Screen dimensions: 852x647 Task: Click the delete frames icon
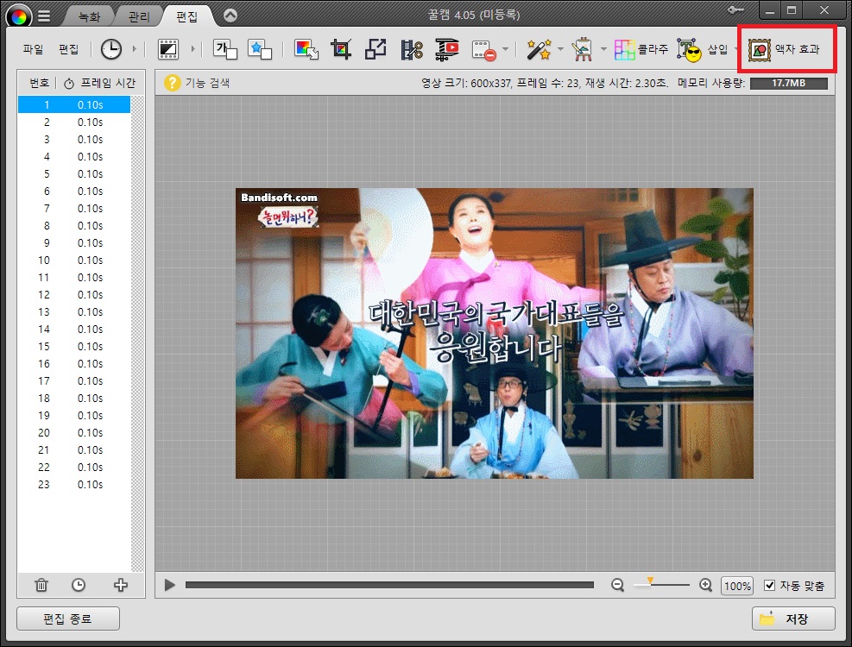484,49
